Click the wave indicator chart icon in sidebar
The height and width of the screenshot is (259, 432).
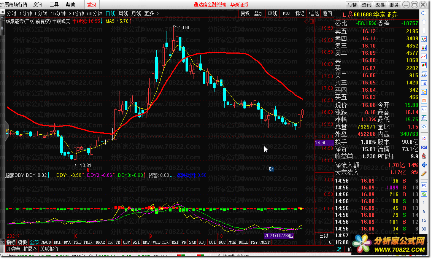[424, 138]
